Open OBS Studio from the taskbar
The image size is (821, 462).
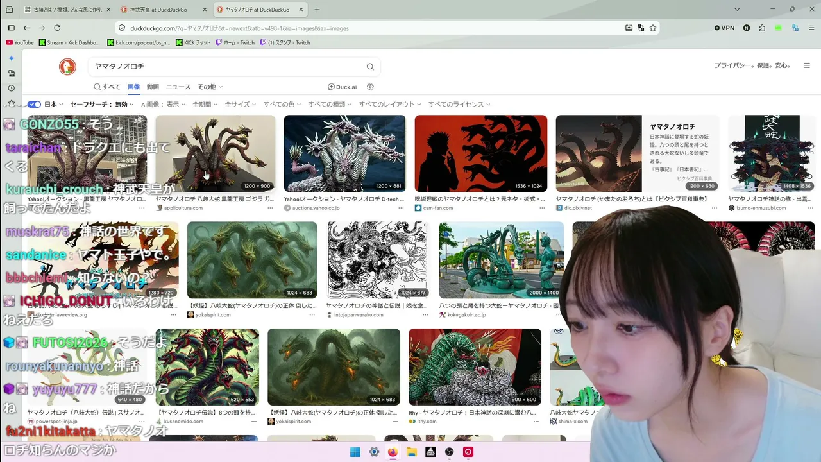pos(450,452)
